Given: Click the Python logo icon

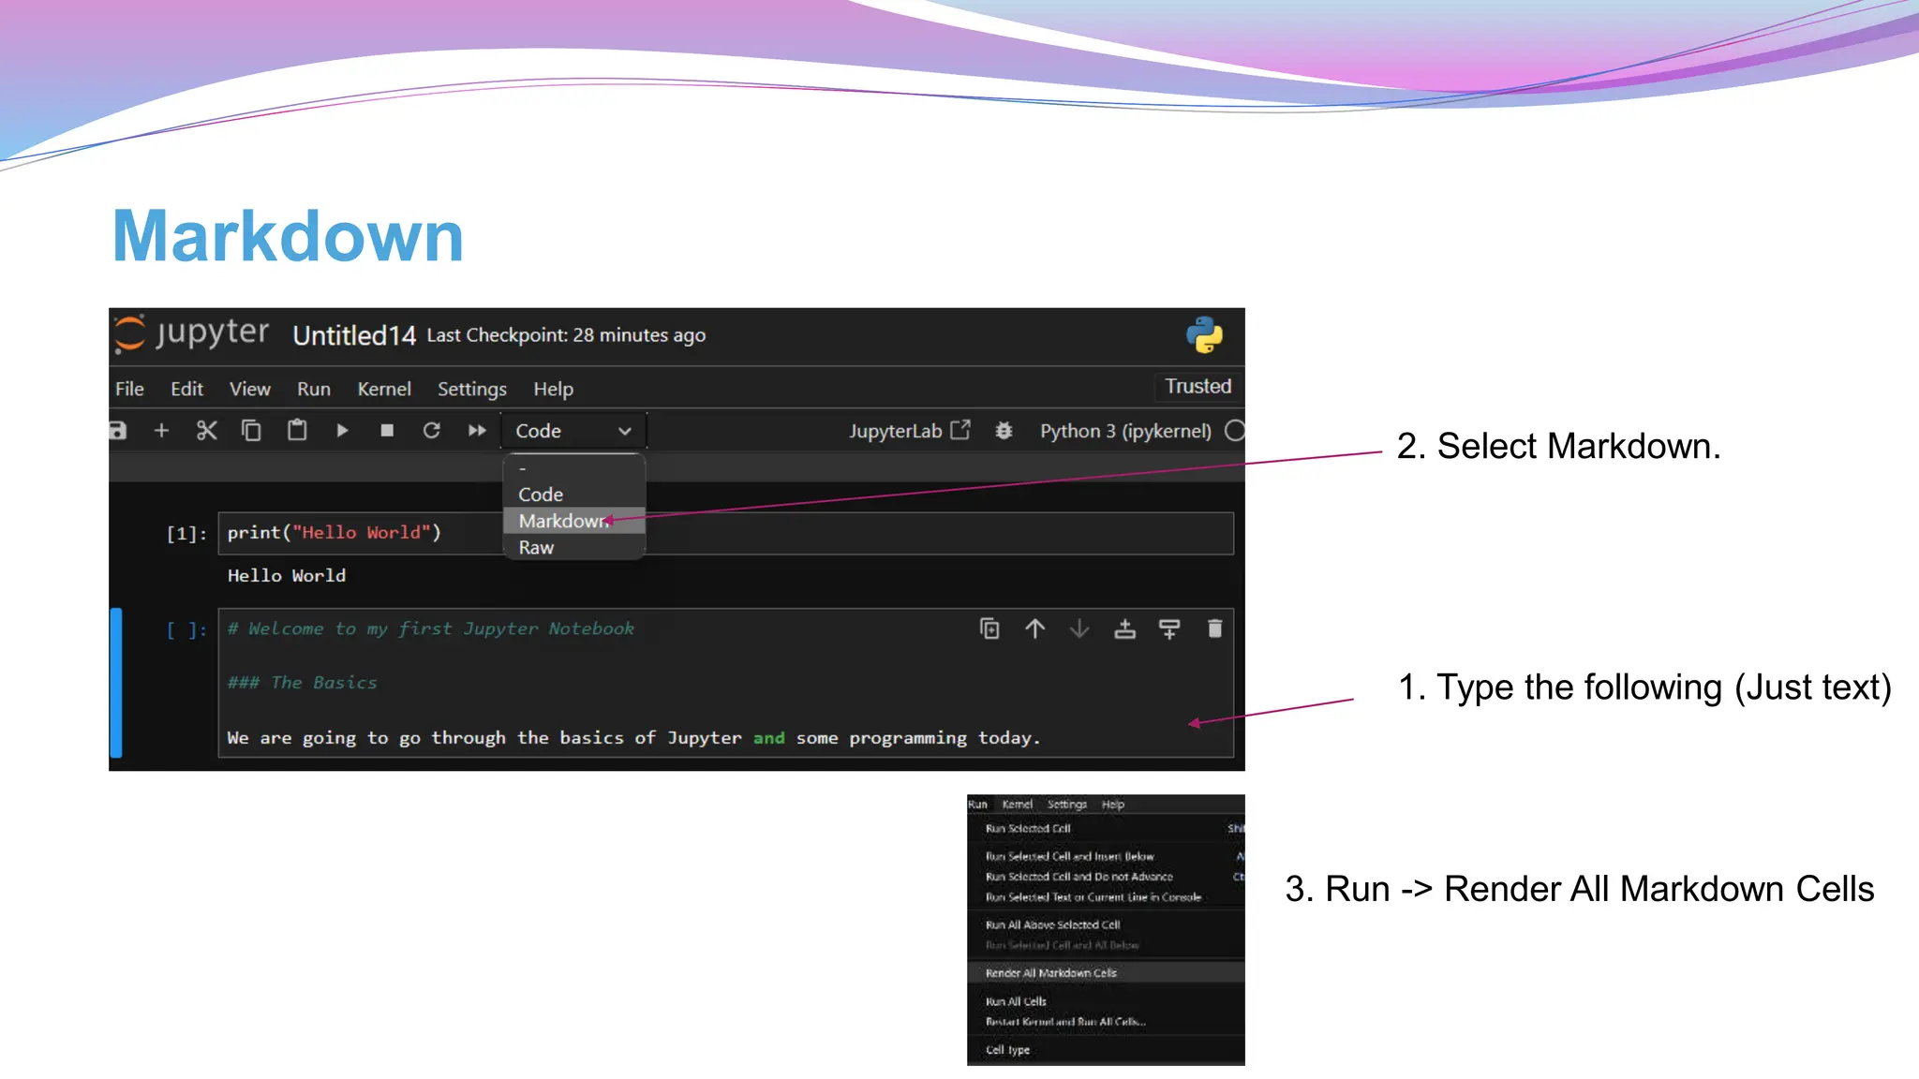Looking at the screenshot, I should pyautogui.click(x=1204, y=334).
